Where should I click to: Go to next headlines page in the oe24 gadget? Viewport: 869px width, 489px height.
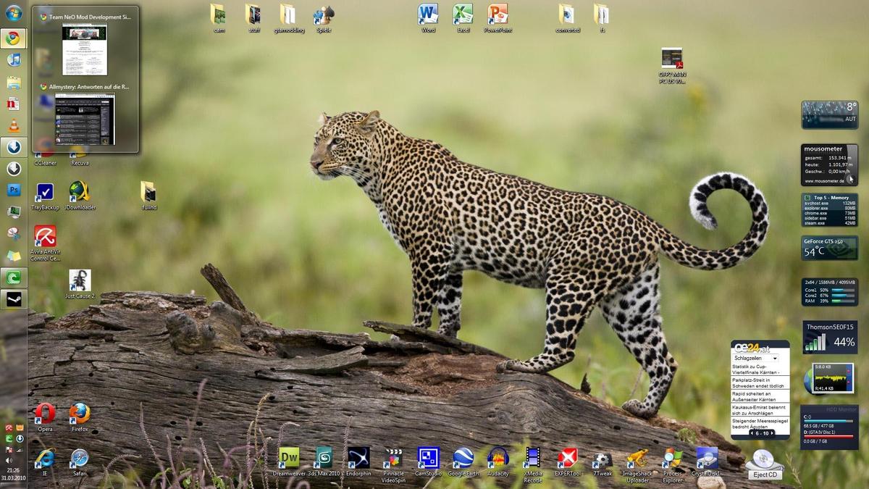pyautogui.click(x=773, y=433)
